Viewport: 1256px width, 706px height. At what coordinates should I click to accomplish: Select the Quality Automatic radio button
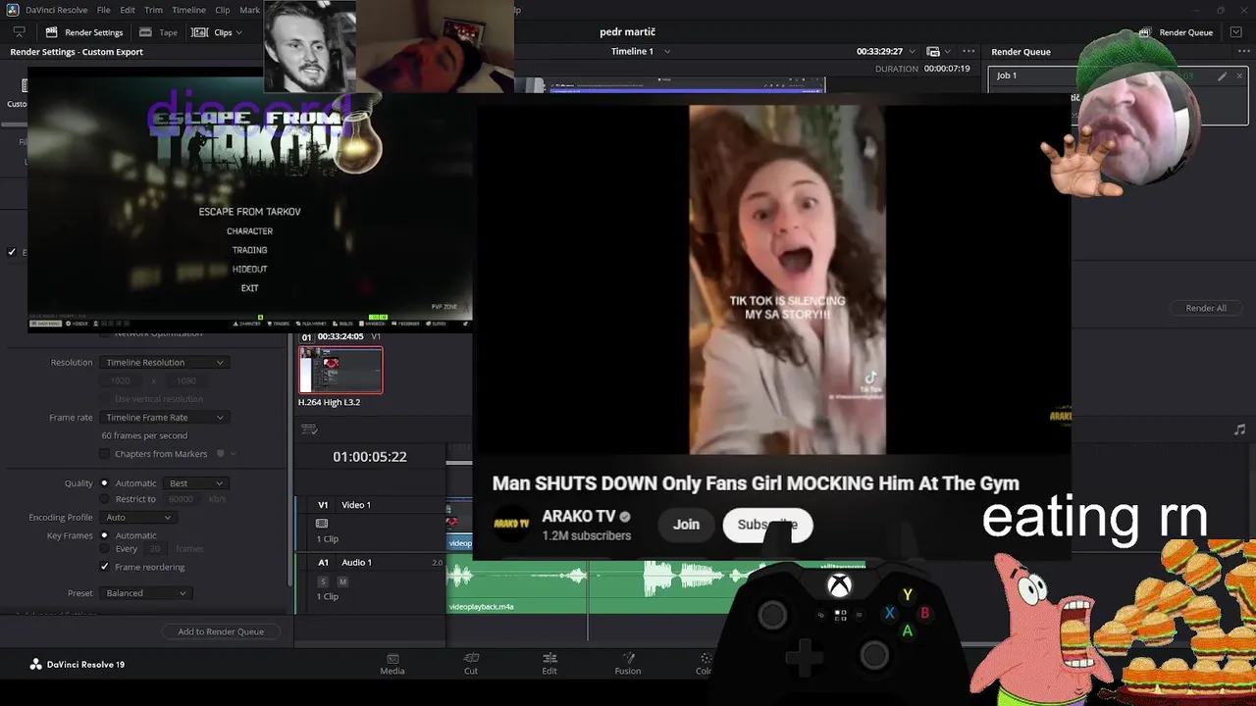(104, 483)
